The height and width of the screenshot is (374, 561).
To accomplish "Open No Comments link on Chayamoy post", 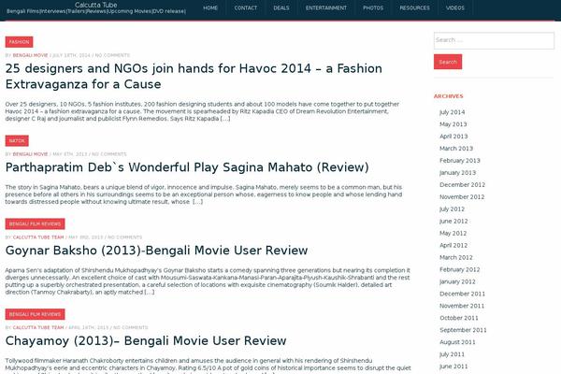I will click(130, 327).
